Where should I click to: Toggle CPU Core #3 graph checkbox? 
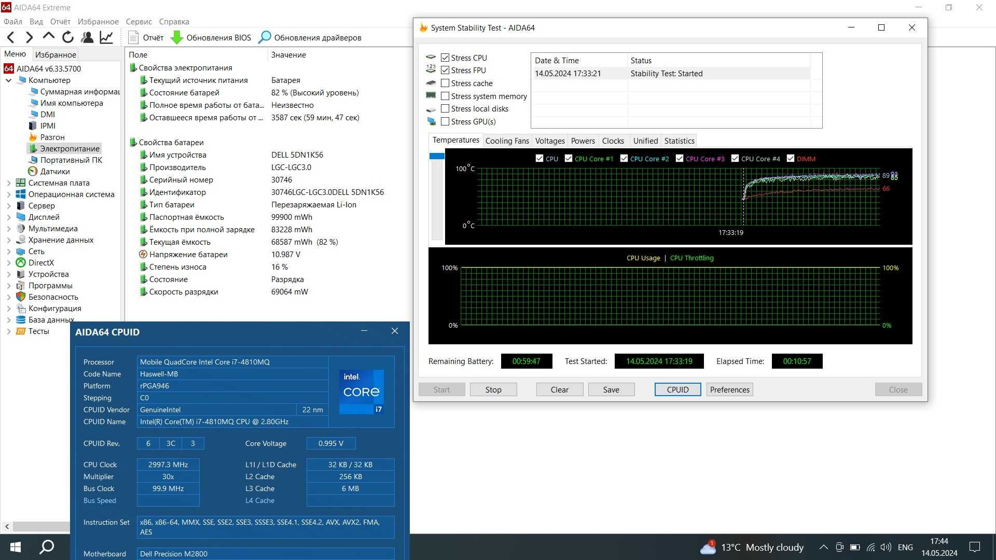pos(680,158)
